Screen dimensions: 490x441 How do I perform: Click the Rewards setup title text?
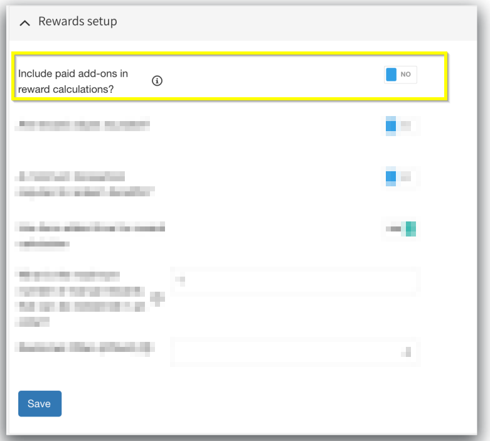[78, 22]
